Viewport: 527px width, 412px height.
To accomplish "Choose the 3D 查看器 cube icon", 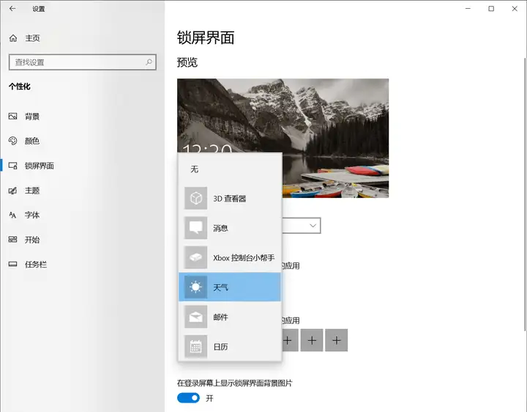I will [x=195, y=198].
